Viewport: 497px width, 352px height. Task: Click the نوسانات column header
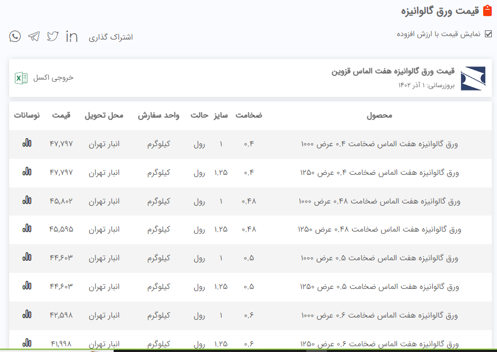point(27,115)
